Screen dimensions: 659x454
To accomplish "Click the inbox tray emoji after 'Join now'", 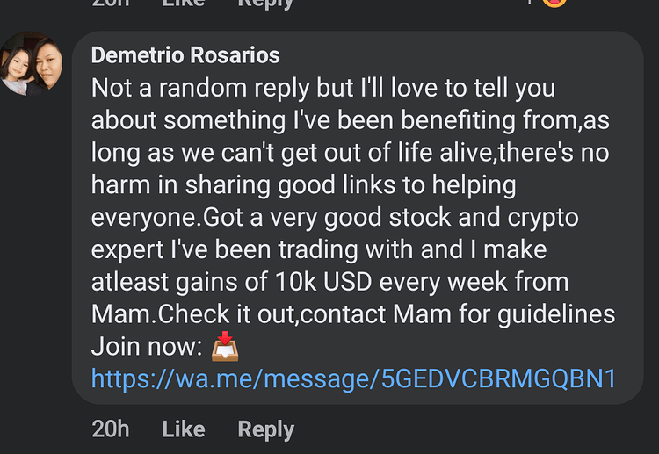I will pos(225,347).
